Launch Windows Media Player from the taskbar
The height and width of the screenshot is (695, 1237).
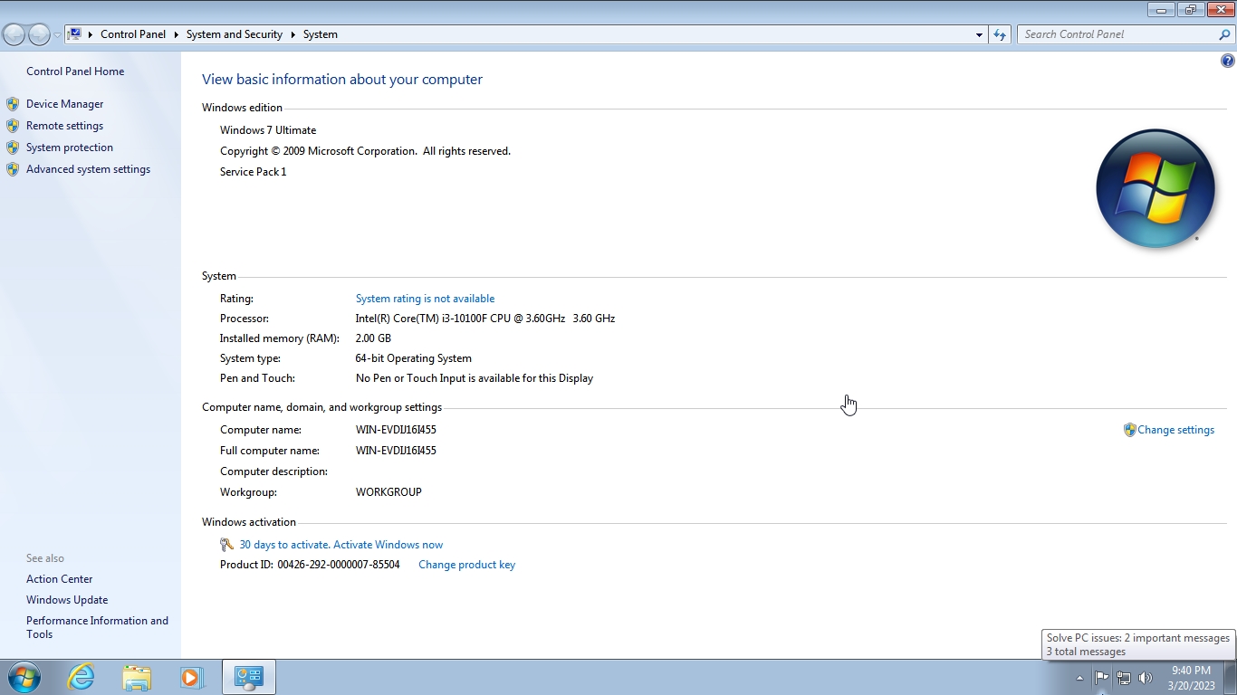192,676
